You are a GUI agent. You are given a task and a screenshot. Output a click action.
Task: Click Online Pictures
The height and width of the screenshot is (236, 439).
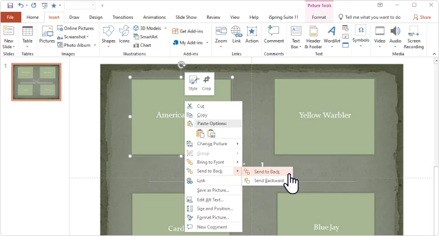click(x=75, y=28)
